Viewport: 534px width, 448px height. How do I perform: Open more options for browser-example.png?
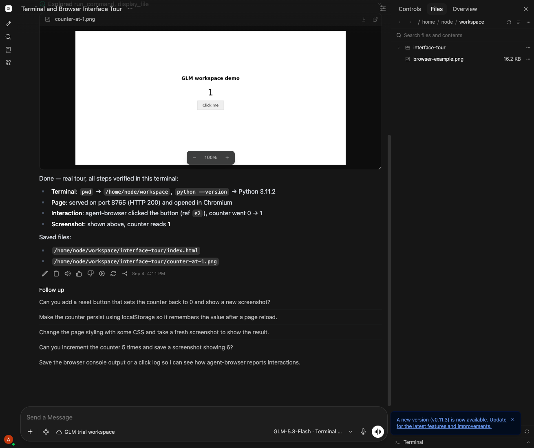tap(528, 59)
